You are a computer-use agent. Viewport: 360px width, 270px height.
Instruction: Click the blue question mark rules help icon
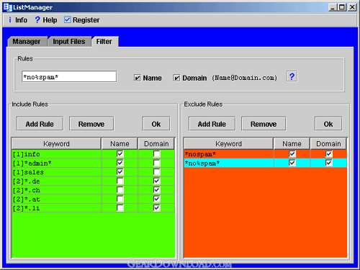pos(292,76)
